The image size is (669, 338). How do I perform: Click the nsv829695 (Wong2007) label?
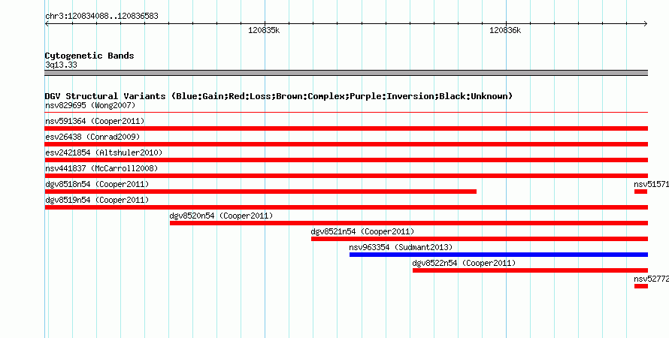[90, 105]
